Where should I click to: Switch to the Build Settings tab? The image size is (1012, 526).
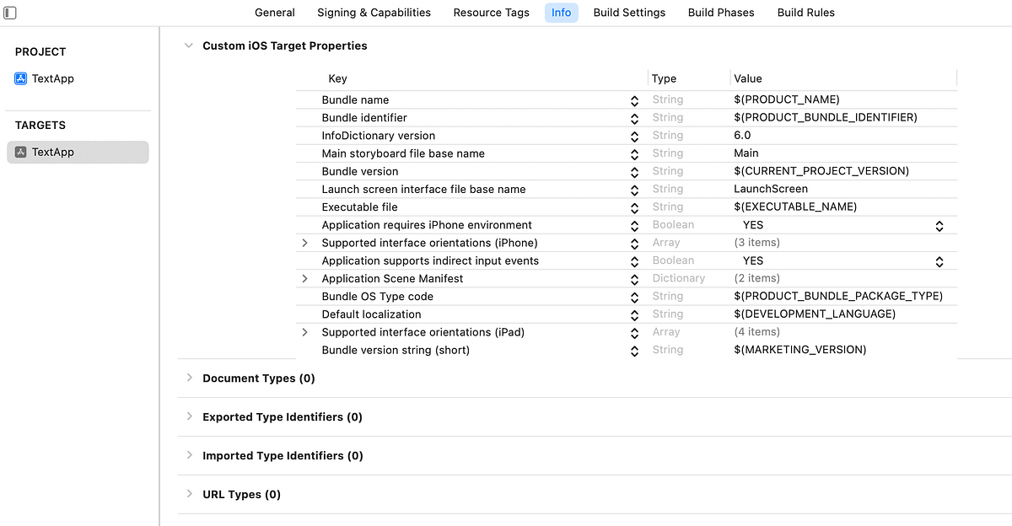click(x=629, y=13)
